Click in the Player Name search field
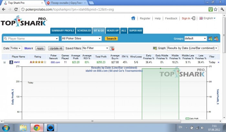226x132 pixels. point(31,39)
